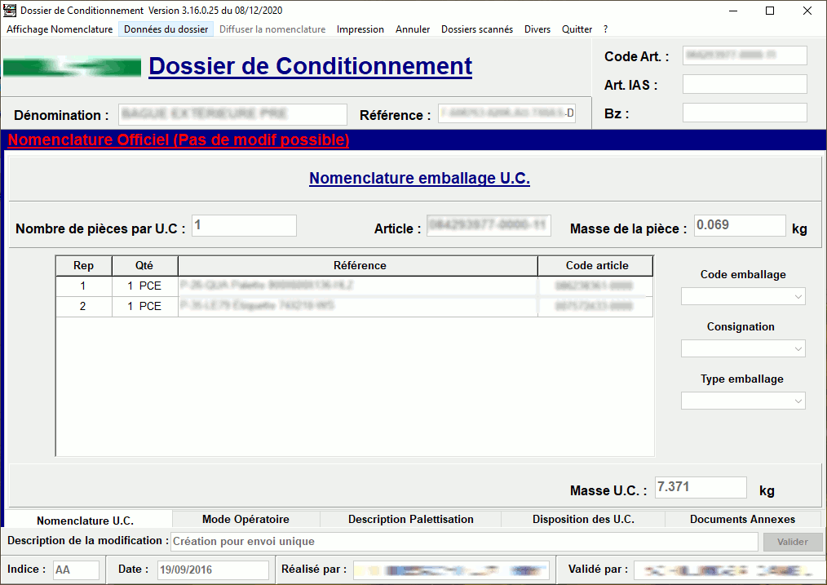Screen dimensions: 827x585
Task: Click the Valider button
Action: (x=792, y=541)
